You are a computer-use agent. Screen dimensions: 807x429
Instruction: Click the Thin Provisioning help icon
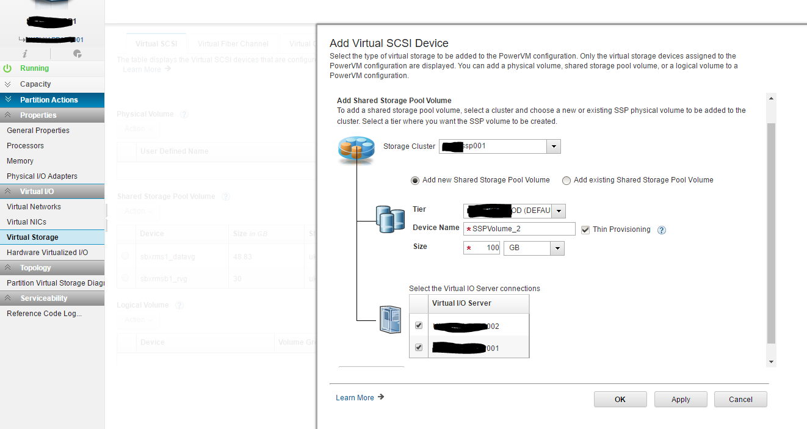coord(661,230)
